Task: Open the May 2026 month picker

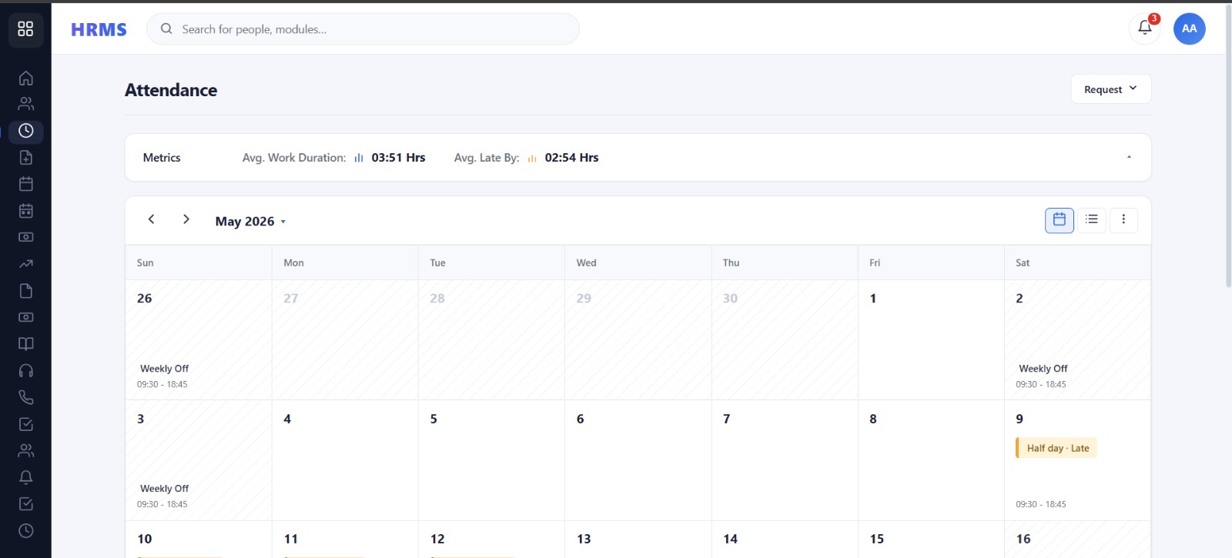Action: click(x=250, y=222)
